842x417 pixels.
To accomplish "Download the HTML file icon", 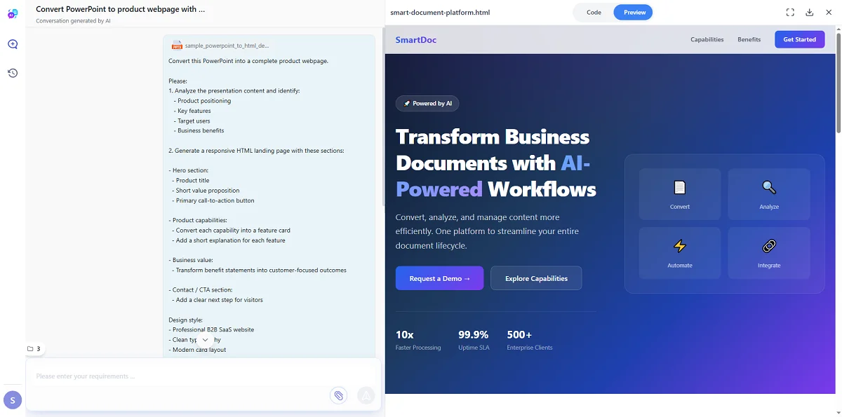I will [809, 12].
